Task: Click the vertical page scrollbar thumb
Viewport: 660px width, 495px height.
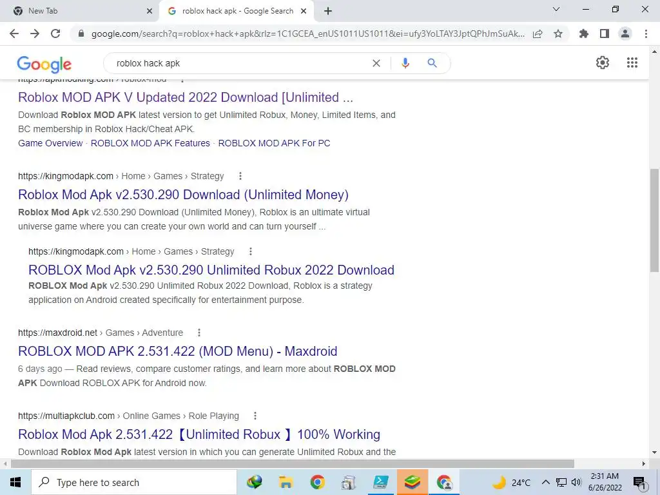Action: click(x=654, y=220)
